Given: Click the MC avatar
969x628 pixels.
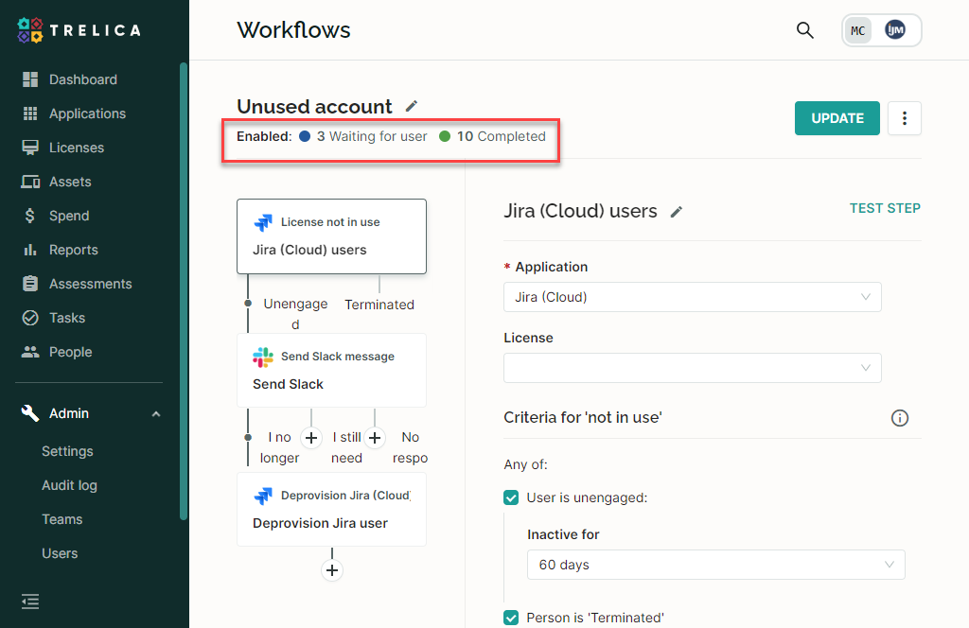Looking at the screenshot, I should 857,30.
